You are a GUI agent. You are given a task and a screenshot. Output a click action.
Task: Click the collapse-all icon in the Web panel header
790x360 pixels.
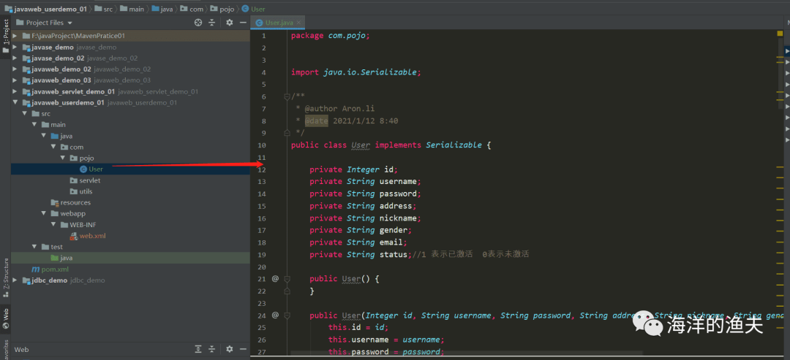211,349
